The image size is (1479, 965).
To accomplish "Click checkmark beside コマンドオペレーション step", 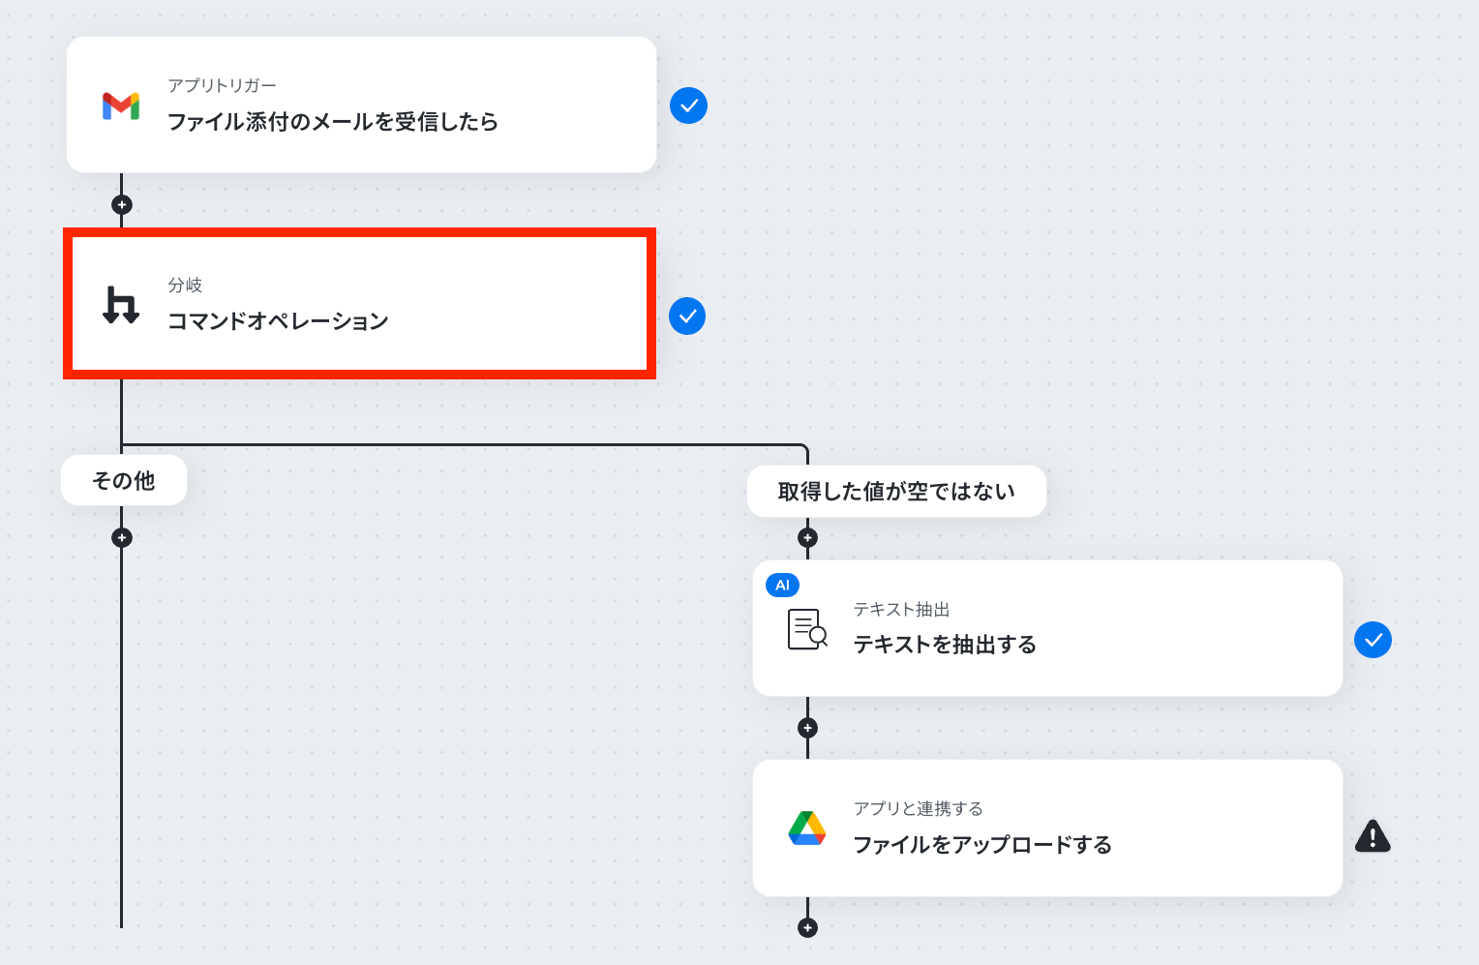I will pos(687,316).
